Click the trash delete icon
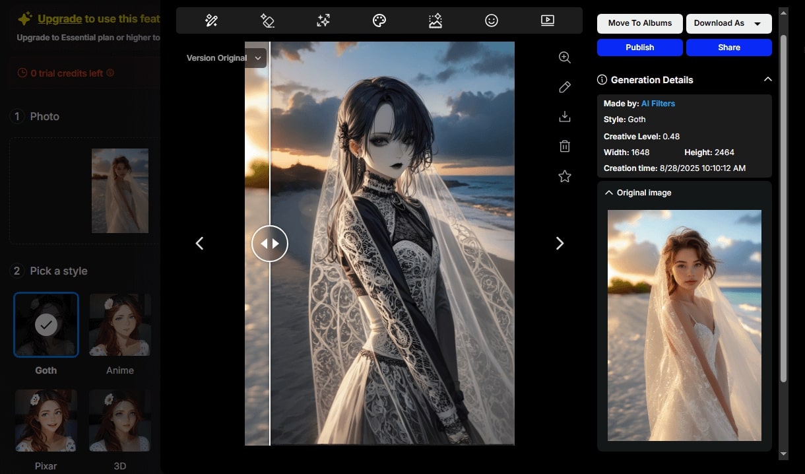This screenshot has width=805, height=474. (x=564, y=146)
